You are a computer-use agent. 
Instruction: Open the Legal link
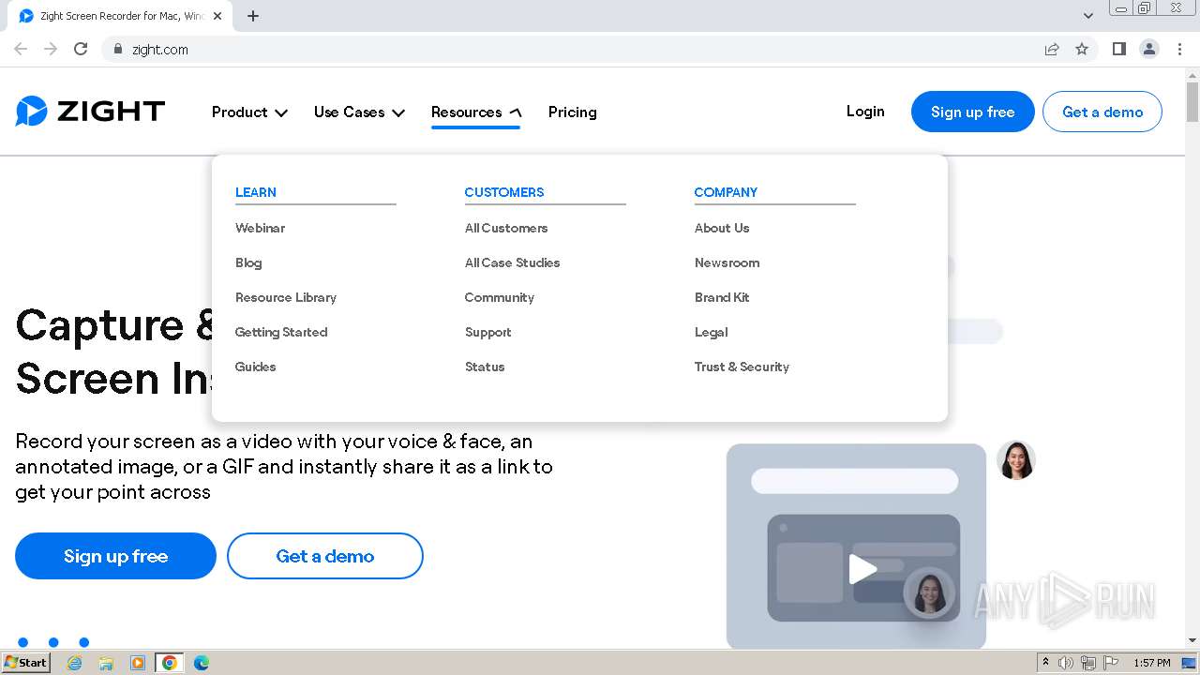point(711,332)
